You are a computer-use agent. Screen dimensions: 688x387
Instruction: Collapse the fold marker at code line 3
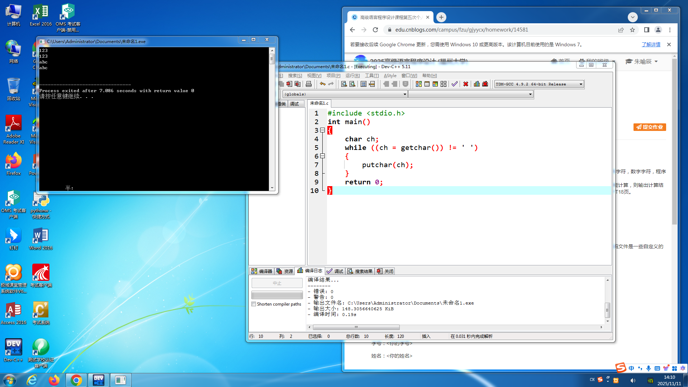(323, 130)
